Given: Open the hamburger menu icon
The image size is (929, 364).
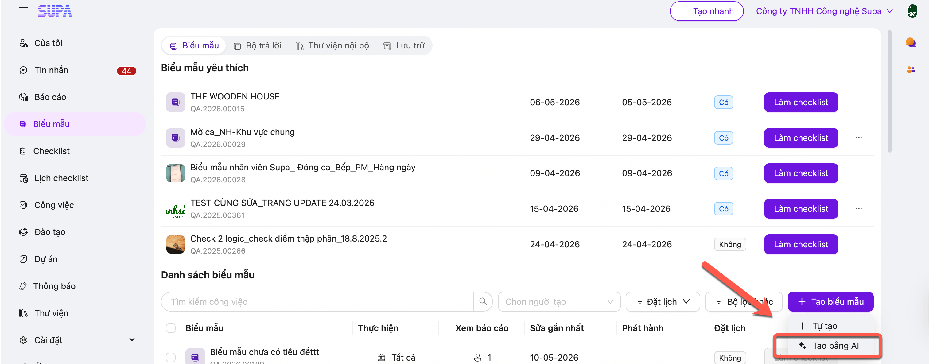Looking at the screenshot, I should pyautogui.click(x=23, y=10).
